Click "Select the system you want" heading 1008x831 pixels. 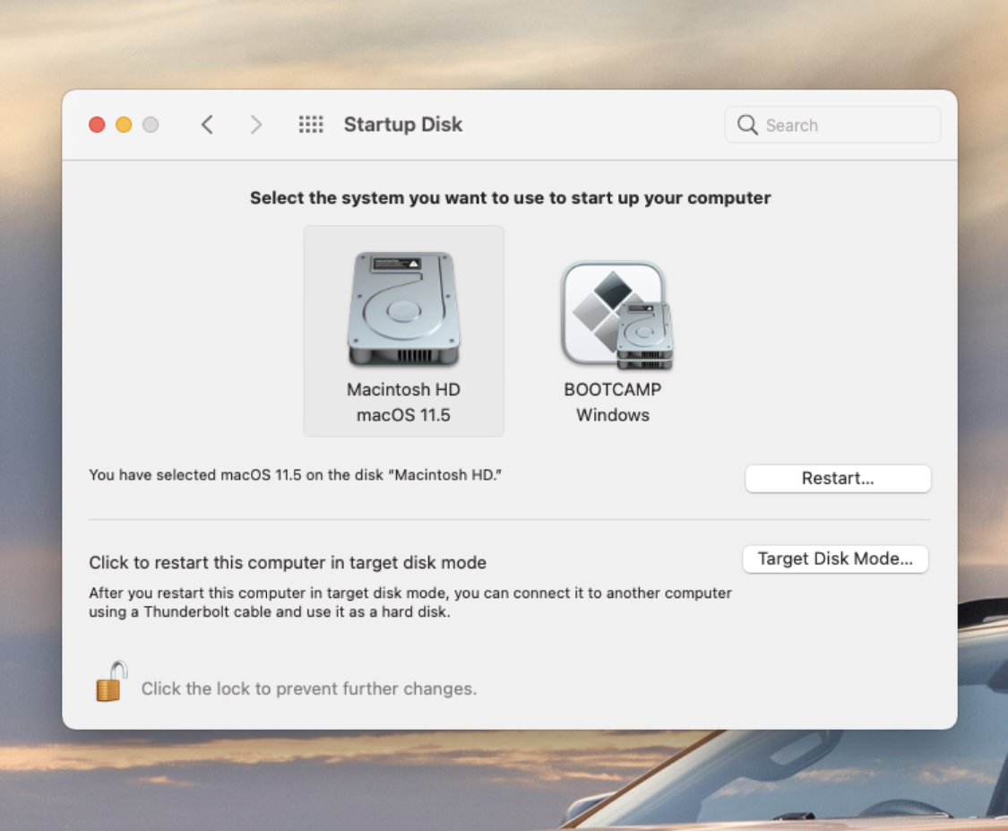pyautogui.click(x=511, y=198)
